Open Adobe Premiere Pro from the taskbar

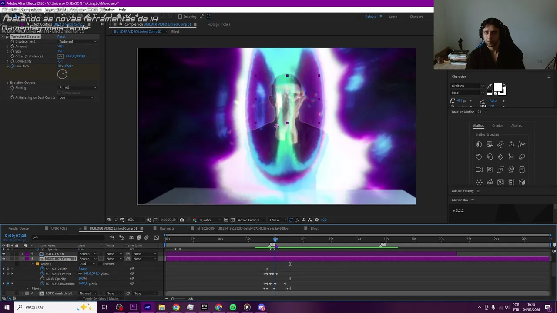(x=133, y=307)
